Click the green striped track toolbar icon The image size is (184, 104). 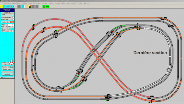tap(44, 6)
